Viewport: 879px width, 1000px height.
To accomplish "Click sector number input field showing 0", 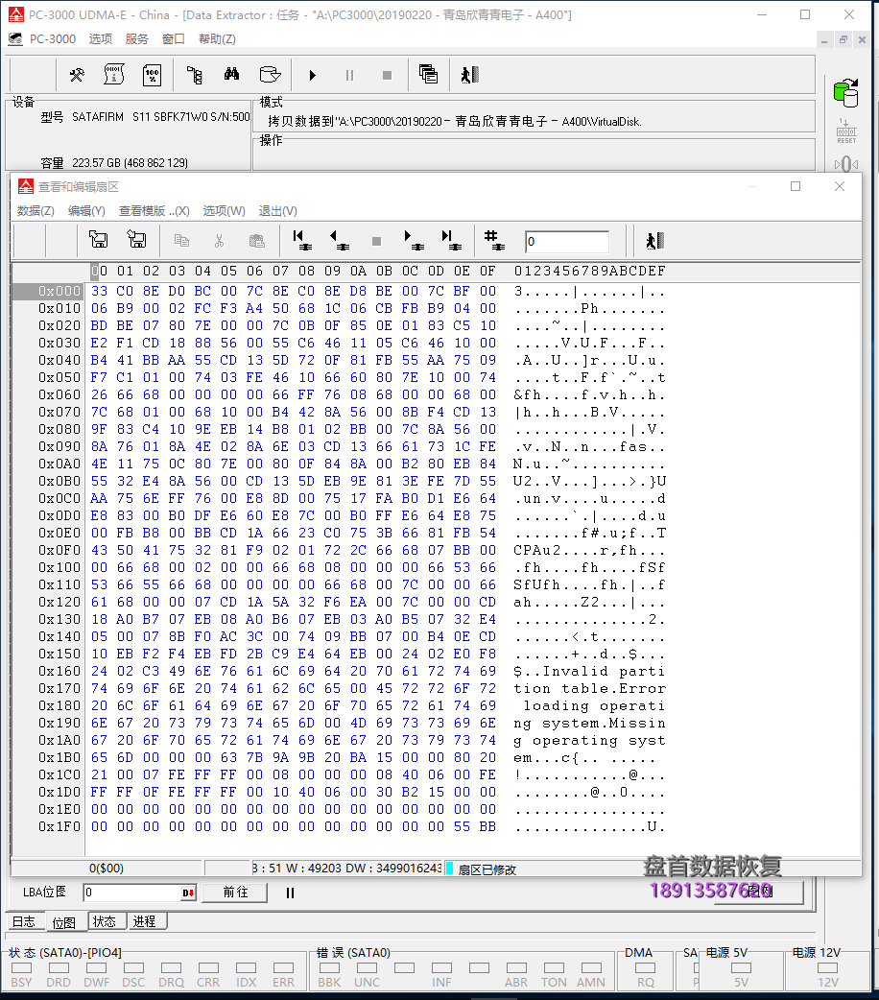I will tap(567, 242).
